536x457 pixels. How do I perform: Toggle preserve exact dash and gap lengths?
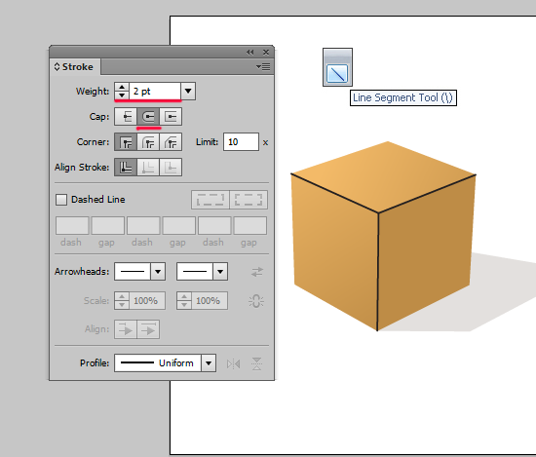pos(211,200)
